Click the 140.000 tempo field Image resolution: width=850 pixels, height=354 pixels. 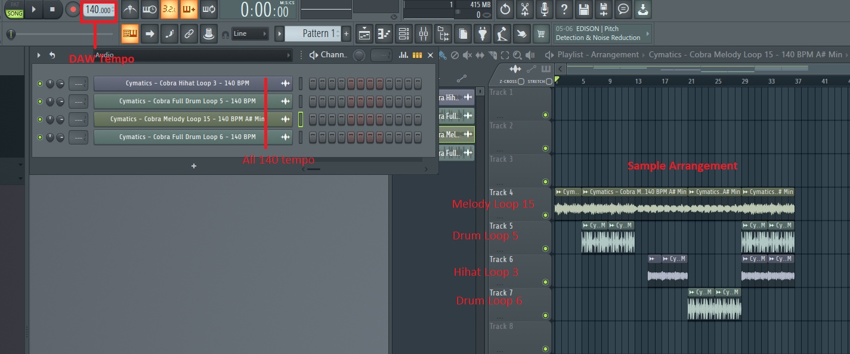click(98, 10)
